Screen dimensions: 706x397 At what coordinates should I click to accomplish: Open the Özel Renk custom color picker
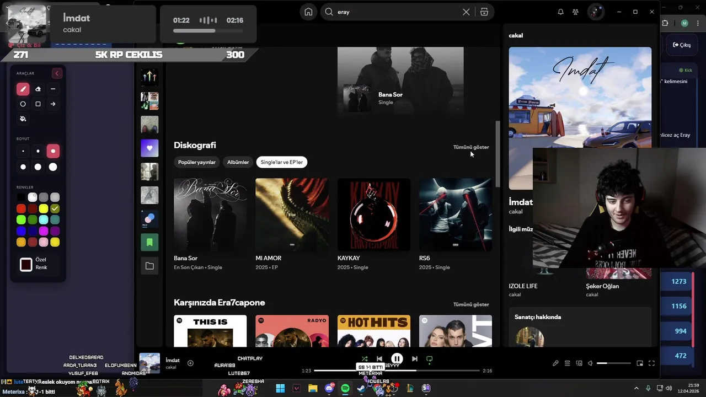pyautogui.click(x=26, y=264)
